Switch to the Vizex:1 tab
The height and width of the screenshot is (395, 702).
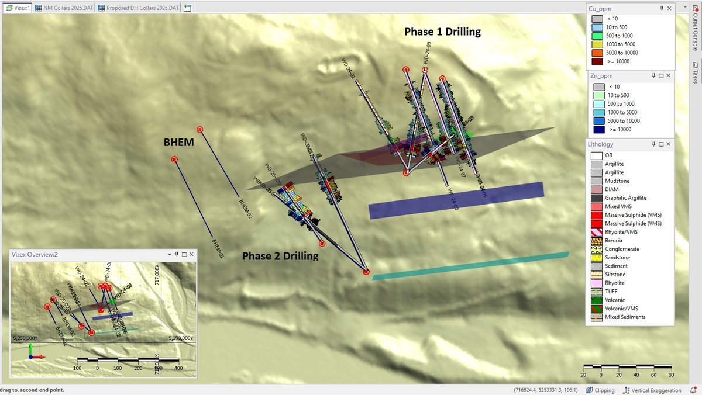[16, 8]
